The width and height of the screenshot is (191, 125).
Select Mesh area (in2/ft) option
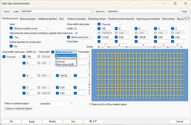pos(65,64)
